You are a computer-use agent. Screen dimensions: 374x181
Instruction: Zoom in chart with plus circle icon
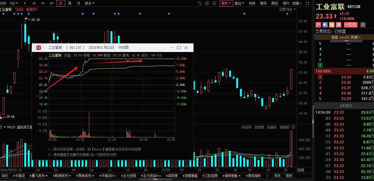[207, 3]
